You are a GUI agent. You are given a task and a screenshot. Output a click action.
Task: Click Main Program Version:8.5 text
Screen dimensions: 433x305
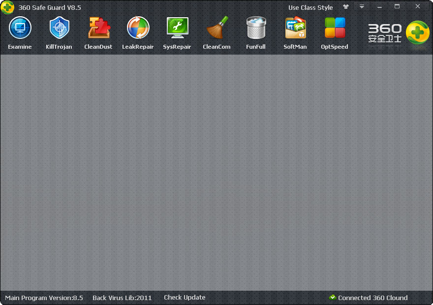pyautogui.click(x=44, y=298)
